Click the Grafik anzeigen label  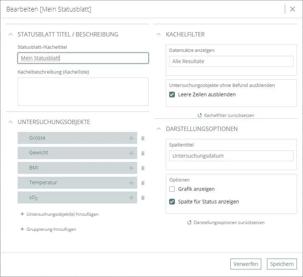tap(196, 189)
